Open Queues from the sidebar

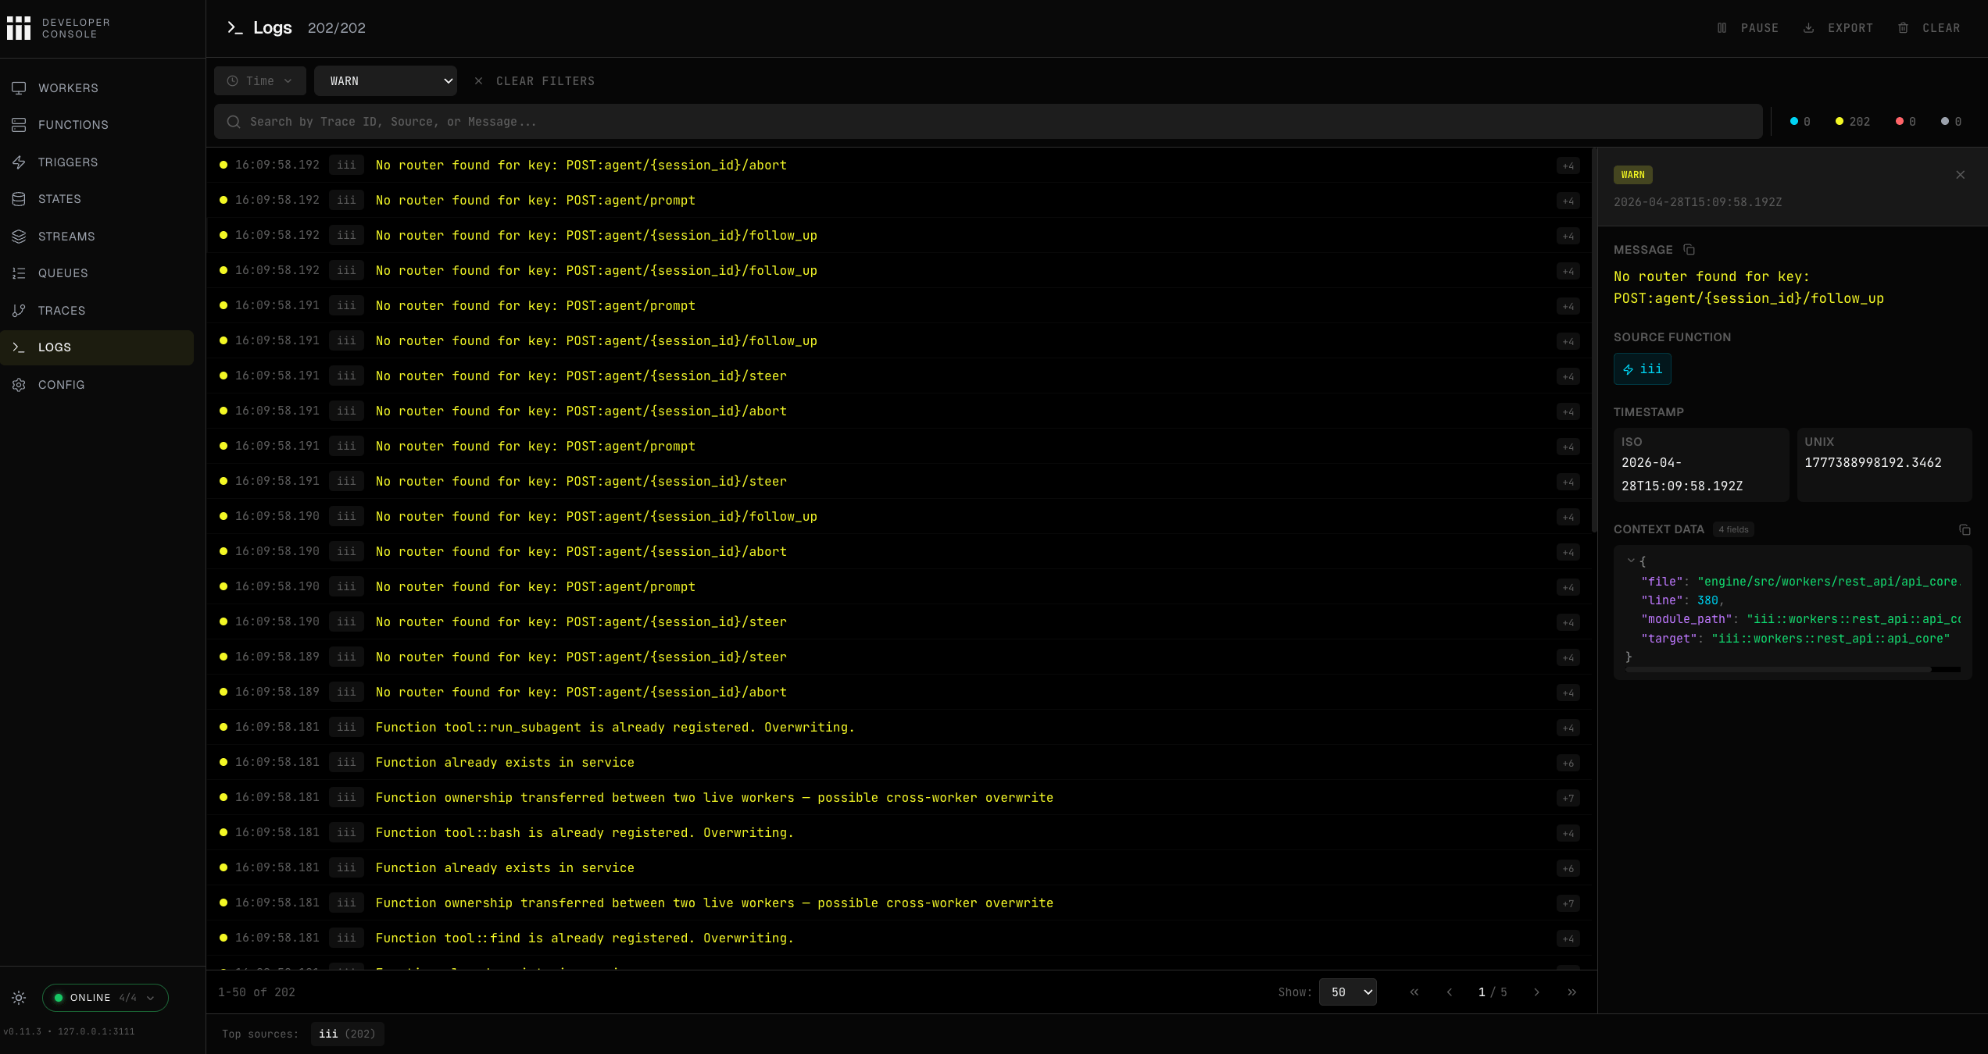click(97, 273)
